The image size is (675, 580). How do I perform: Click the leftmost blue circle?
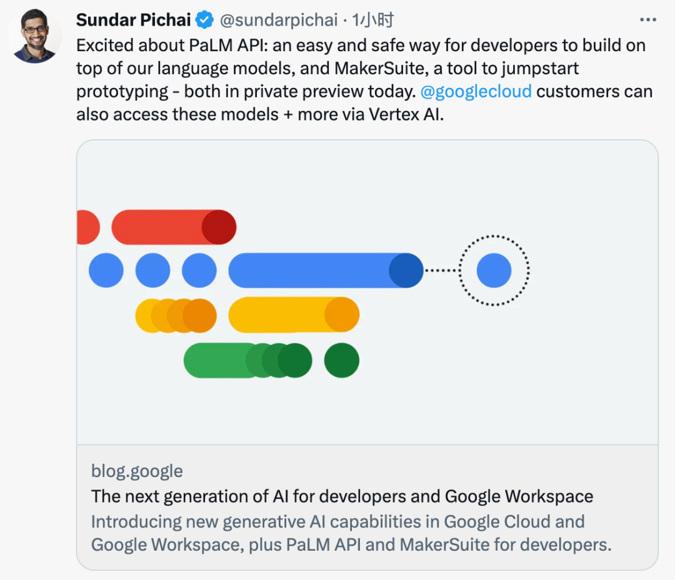coord(106,270)
